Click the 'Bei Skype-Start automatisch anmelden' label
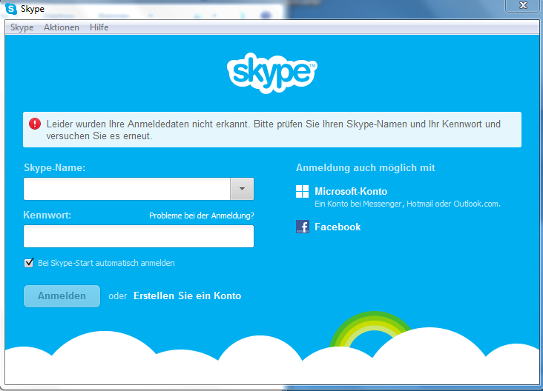Image resolution: width=543 pixels, height=391 pixels. pyautogui.click(x=106, y=263)
